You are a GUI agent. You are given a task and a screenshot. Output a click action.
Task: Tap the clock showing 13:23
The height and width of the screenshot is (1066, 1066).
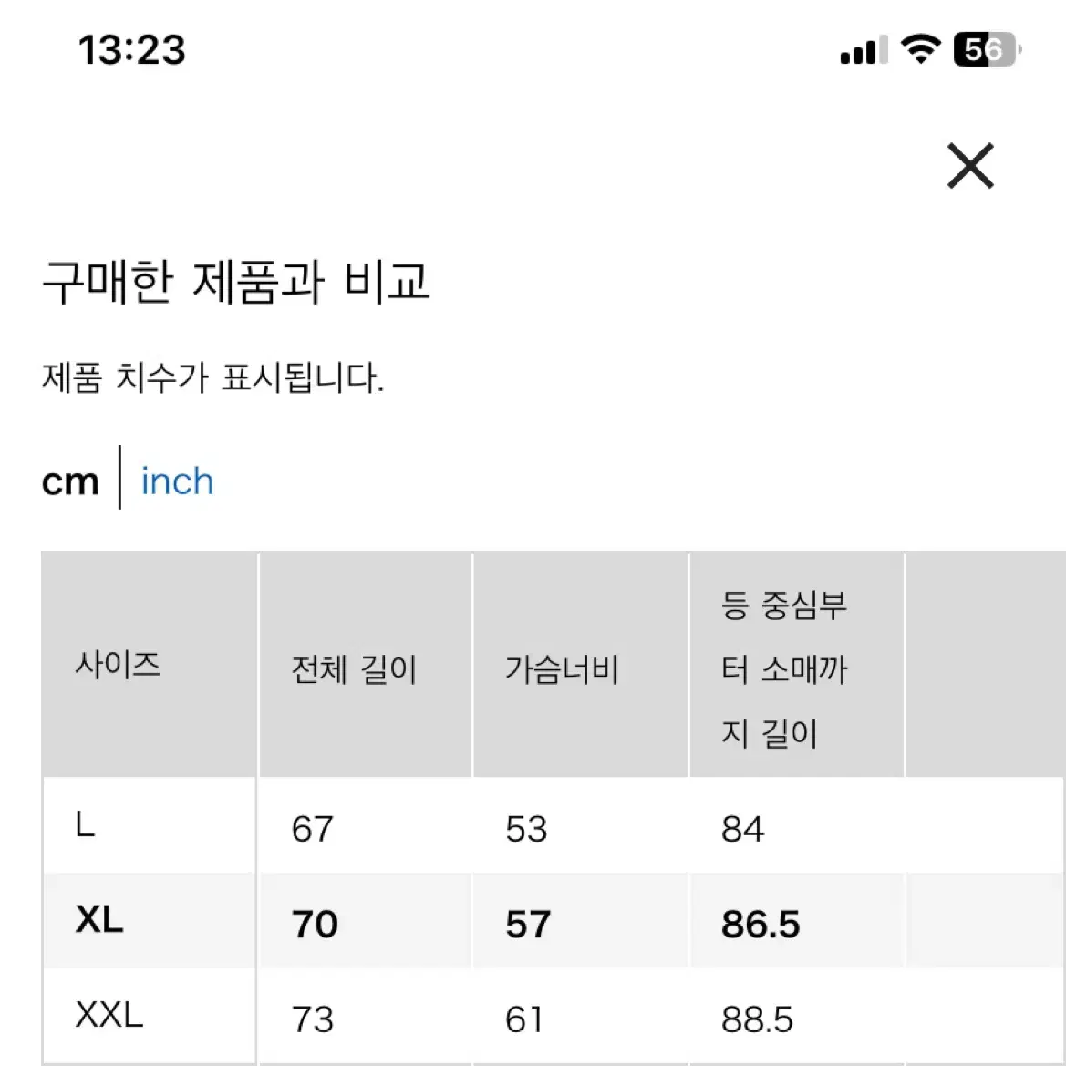[x=132, y=49]
